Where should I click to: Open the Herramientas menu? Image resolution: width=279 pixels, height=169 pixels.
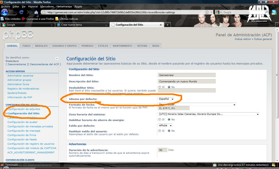64,7
